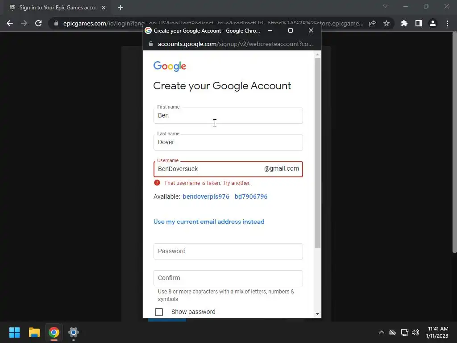Click the volume speaker tray icon
This screenshot has height=343, width=457.
(415, 332)
